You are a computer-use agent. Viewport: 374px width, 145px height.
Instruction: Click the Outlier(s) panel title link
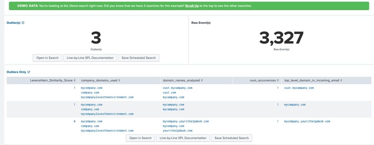(13, 23)
